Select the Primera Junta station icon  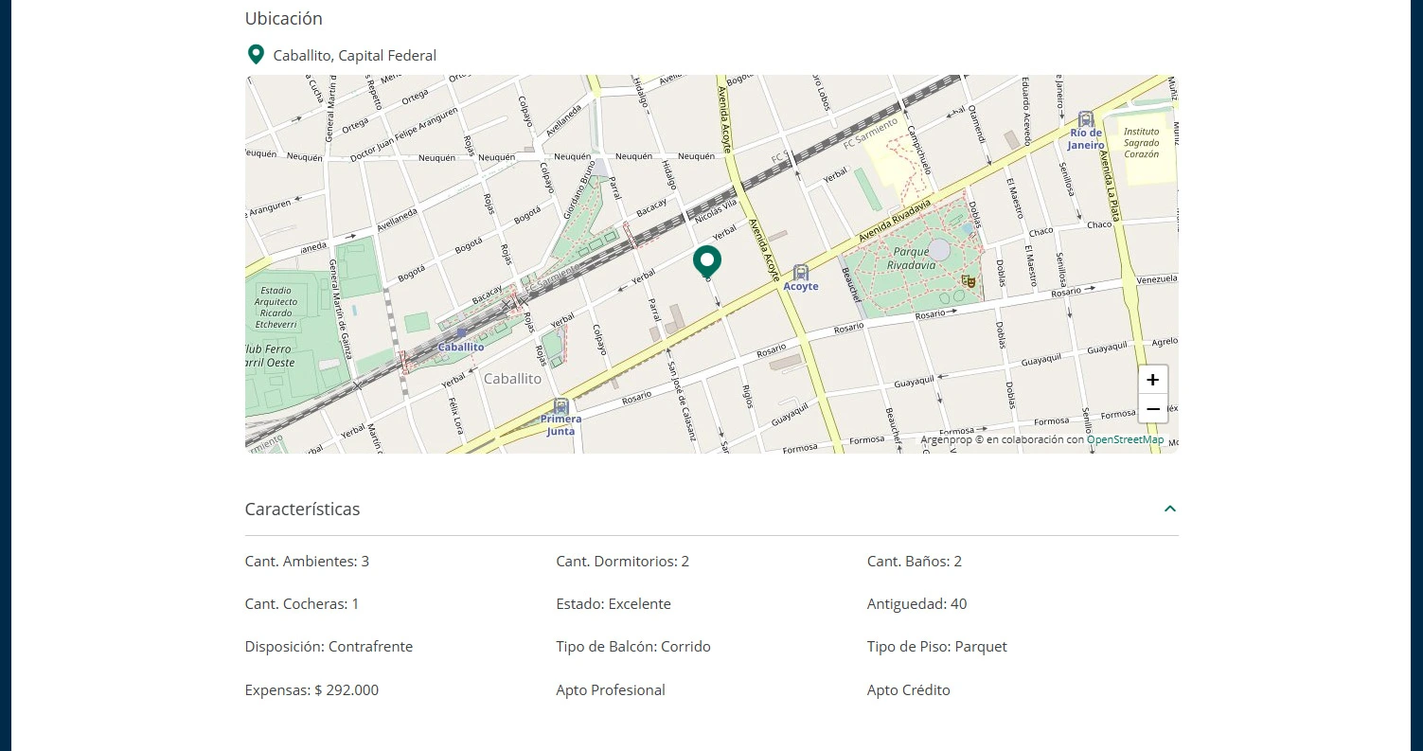(560, 404)
